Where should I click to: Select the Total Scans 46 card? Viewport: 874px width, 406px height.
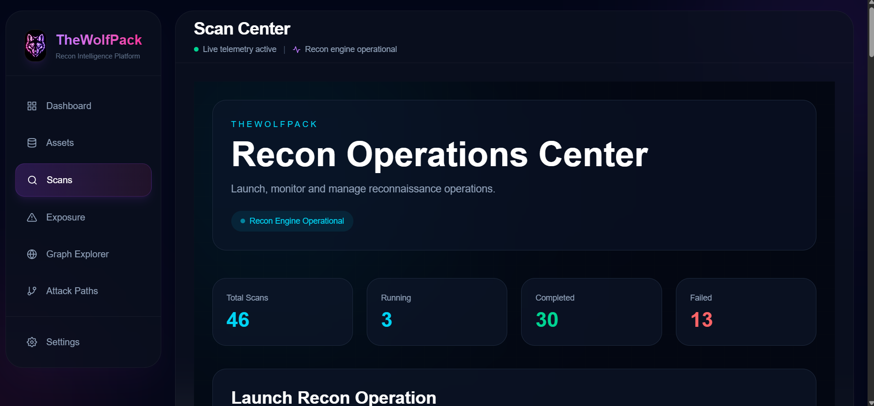tap(282, 312)
